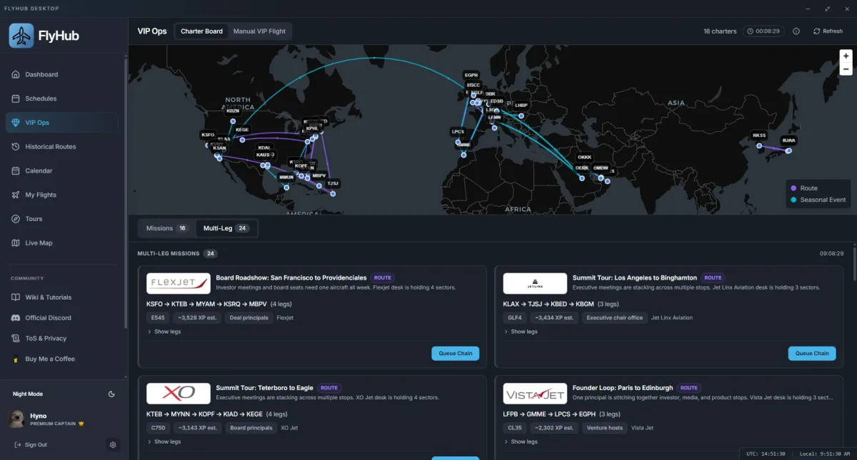Select VIP Ops diamond sidebar item
Viewport: 857px width, 460px height.
click(x=64, y=123)
